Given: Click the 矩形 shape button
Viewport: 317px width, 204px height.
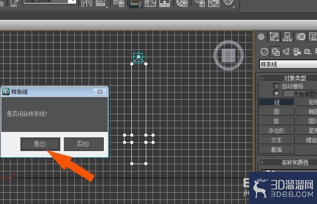Looking at the screenshot, I should point(307,102).
